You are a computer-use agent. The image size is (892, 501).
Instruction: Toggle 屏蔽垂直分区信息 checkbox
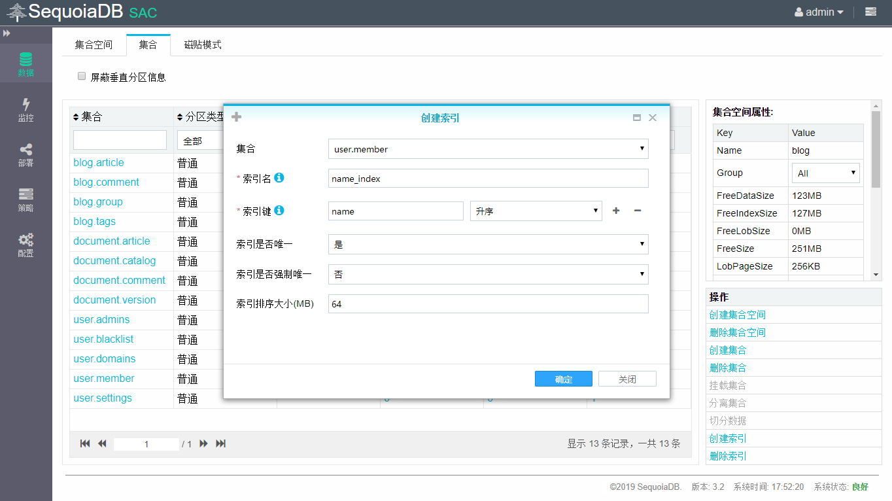[x=82, y=77]
